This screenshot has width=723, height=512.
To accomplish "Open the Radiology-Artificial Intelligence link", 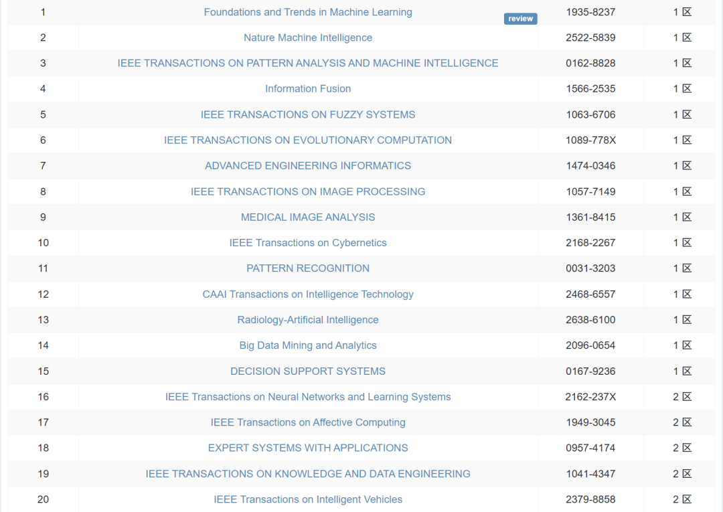I will tap(308, 320).
